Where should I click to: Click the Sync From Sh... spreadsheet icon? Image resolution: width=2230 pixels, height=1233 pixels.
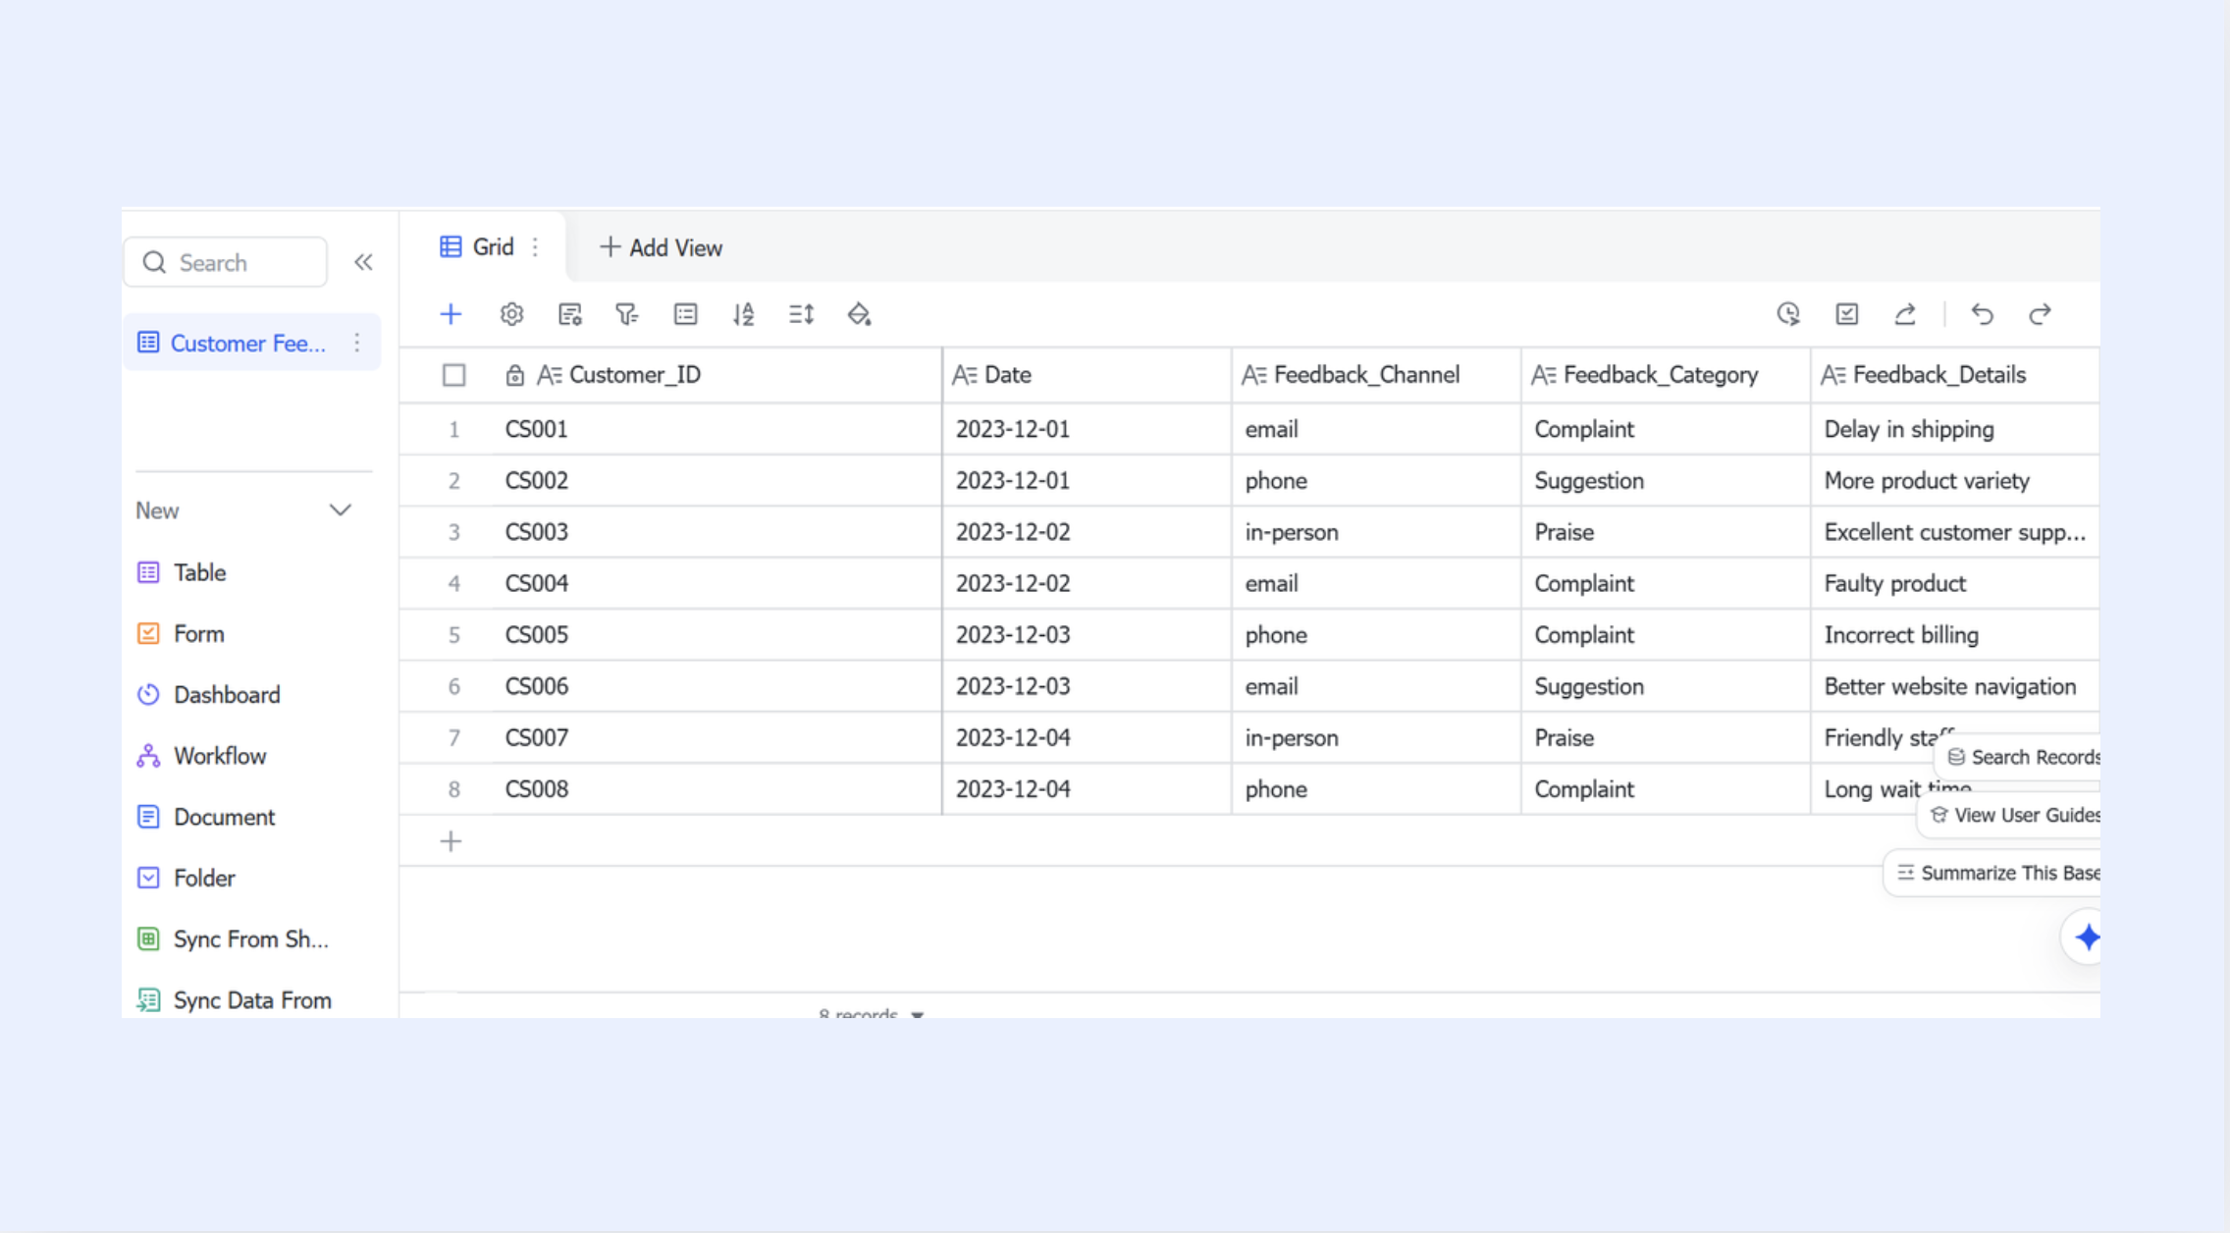click(148, 938)
